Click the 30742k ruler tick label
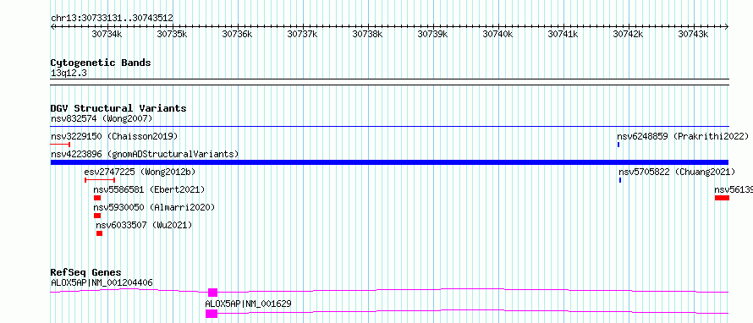The height and width of the screenshot is (323, 753). pos(628,34)
